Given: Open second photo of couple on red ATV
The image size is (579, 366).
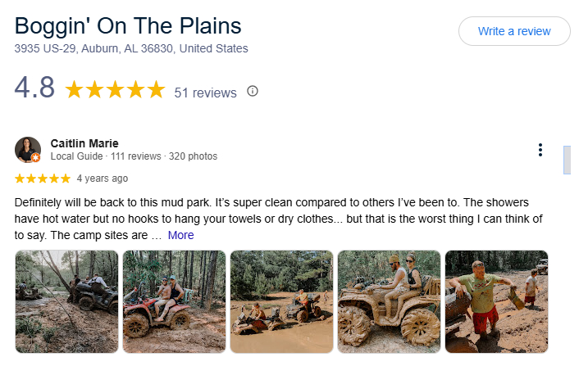Looking at the screenshot, I should (x=174, y=301).
